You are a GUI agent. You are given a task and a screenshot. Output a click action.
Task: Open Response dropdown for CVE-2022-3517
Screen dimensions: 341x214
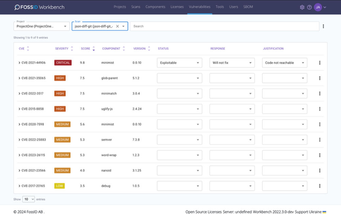click(232, 93)
